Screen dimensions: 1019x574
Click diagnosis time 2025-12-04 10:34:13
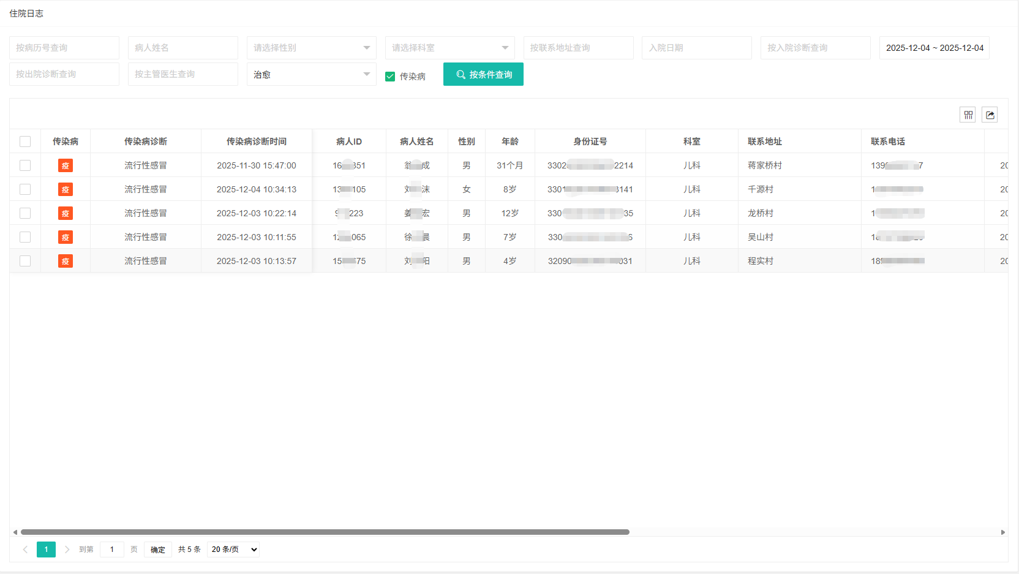(257, 189)
